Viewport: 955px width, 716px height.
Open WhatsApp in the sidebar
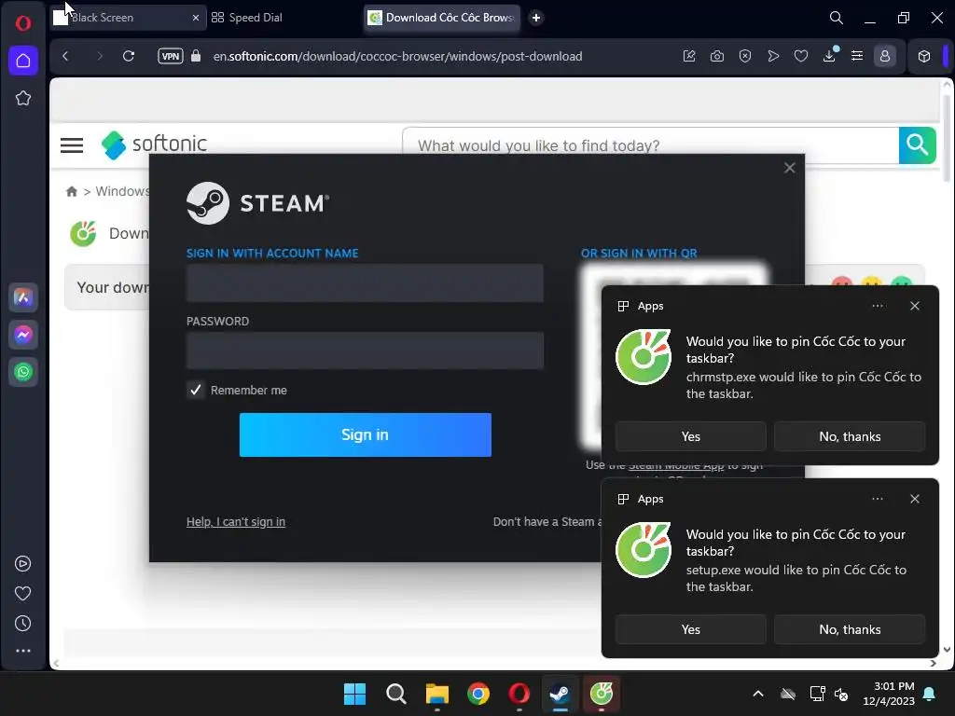(x=23, y=372)
